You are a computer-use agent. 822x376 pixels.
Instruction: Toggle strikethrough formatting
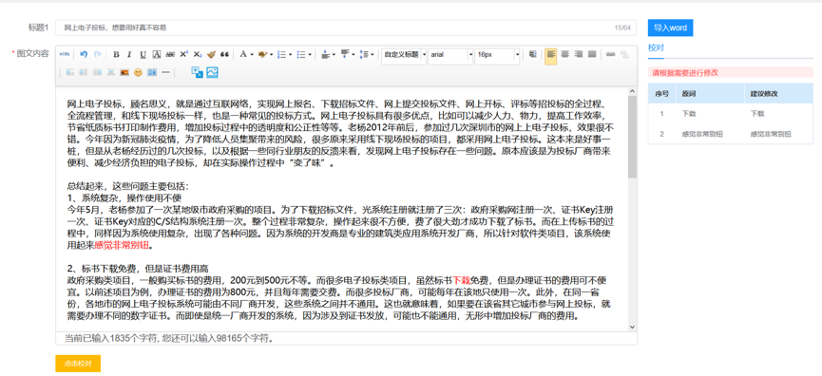click(x=170, y=54)
